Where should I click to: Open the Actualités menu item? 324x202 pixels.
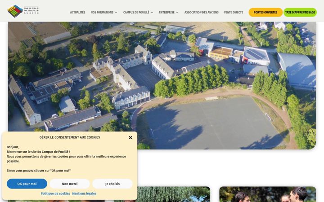point(77,13)
